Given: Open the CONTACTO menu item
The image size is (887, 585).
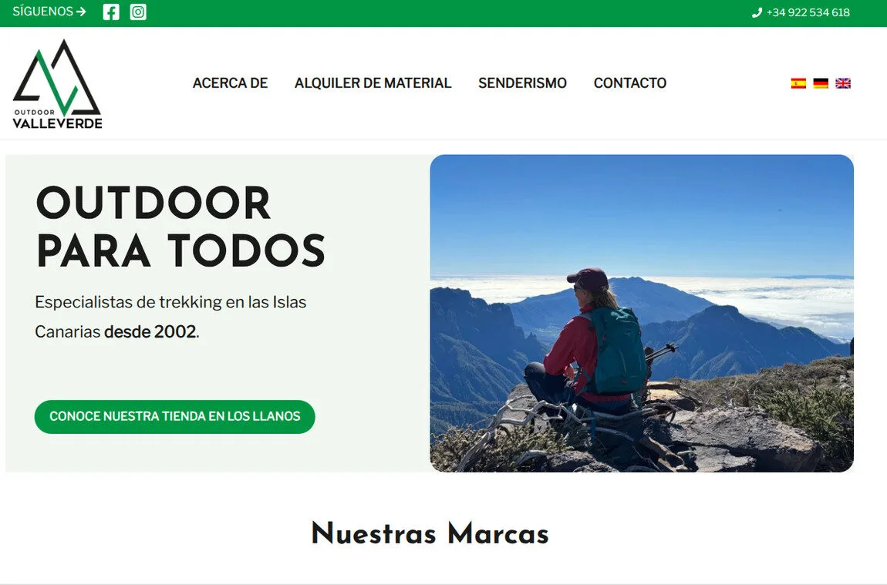Looking at the screenshot, I should point(629,83).
